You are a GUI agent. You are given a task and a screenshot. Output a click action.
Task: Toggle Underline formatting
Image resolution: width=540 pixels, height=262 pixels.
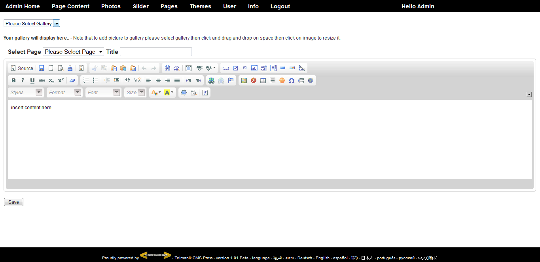(32, 80)
